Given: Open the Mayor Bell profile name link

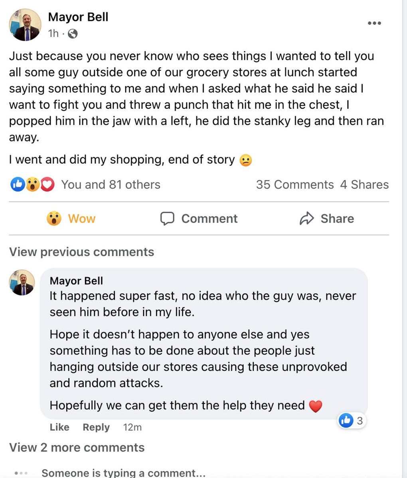Looking at the screenshot, I should (x=78, y=17).
